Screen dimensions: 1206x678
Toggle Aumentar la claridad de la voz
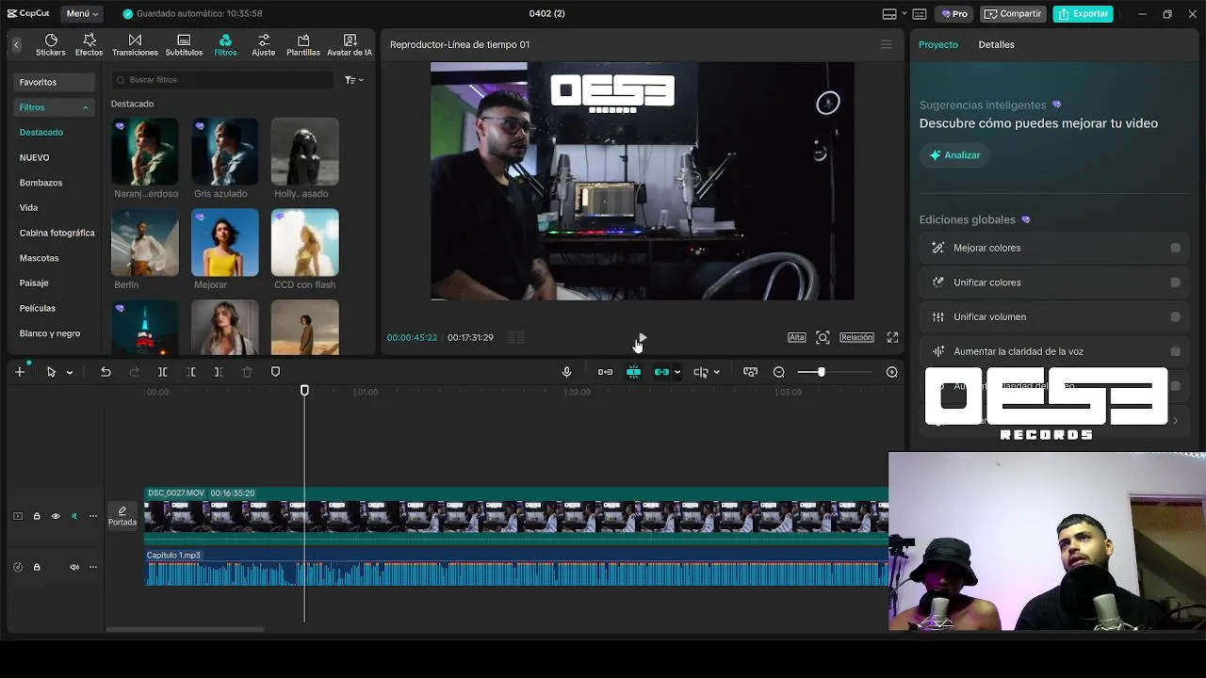(1175, 351)
